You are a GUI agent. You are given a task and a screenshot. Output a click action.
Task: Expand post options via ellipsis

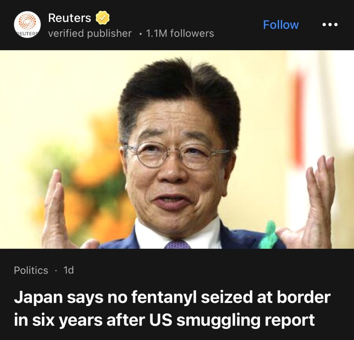[330, 25]
